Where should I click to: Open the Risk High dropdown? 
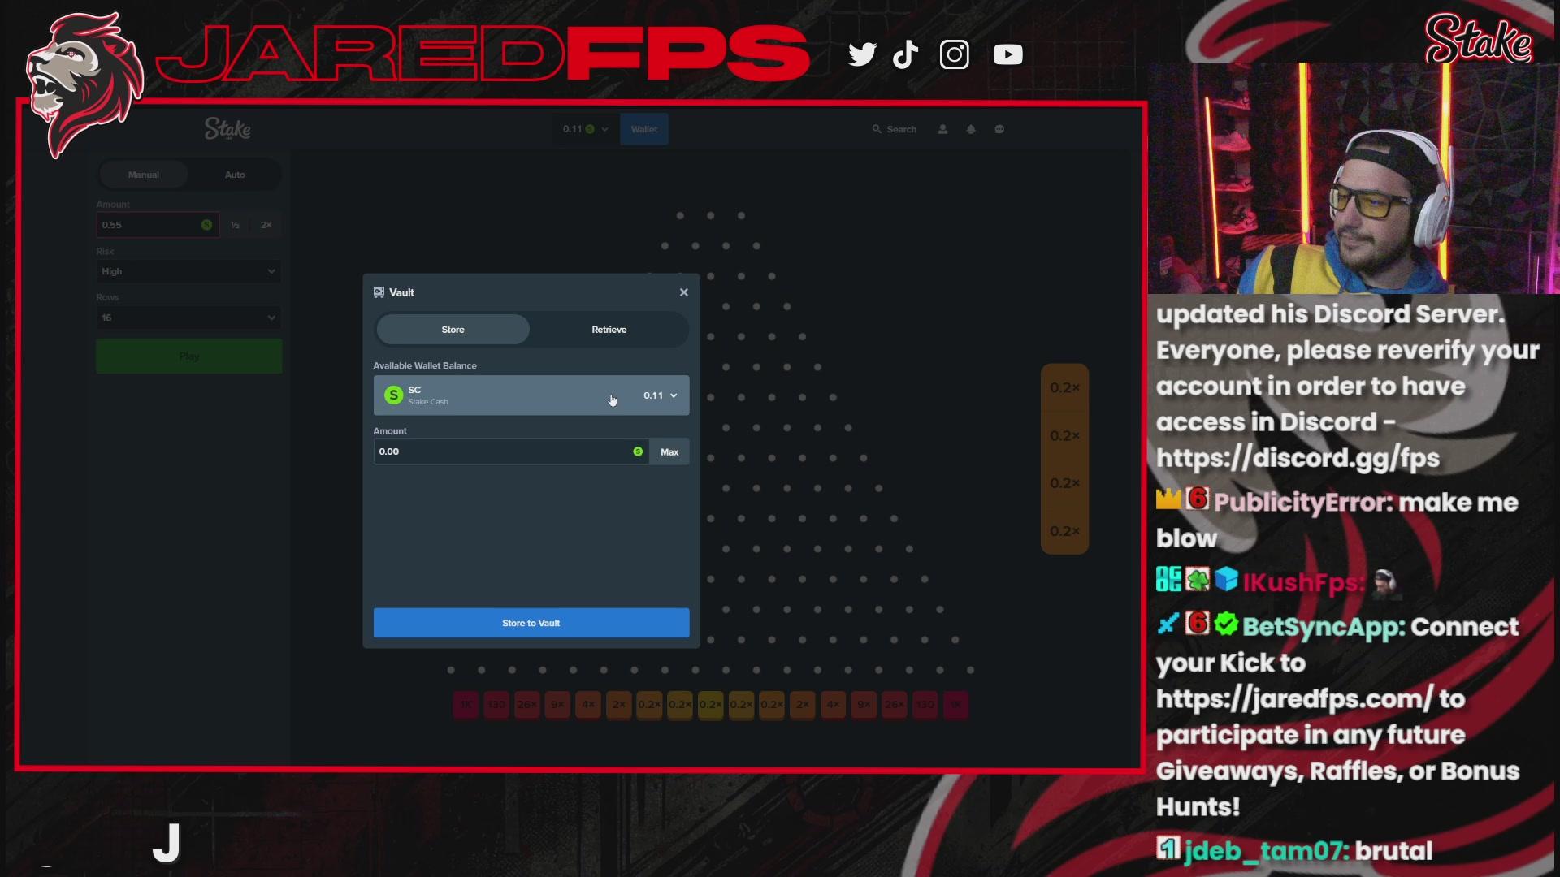(188, 271)
